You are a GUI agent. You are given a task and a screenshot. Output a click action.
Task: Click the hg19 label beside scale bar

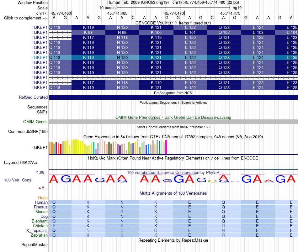(x=237, y=8)
